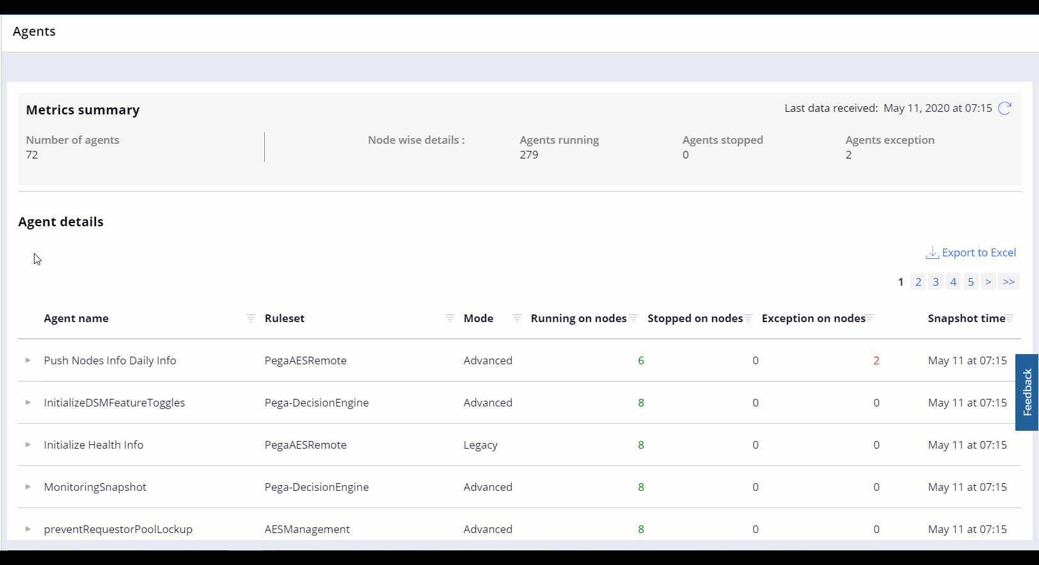Open the Feedback side tab
Screen dimensions: 1039x565
pyautogui.click(x=1027, y=392)
